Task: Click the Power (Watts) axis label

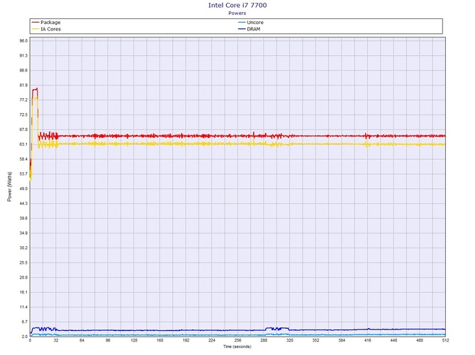Action: point(9,187)
